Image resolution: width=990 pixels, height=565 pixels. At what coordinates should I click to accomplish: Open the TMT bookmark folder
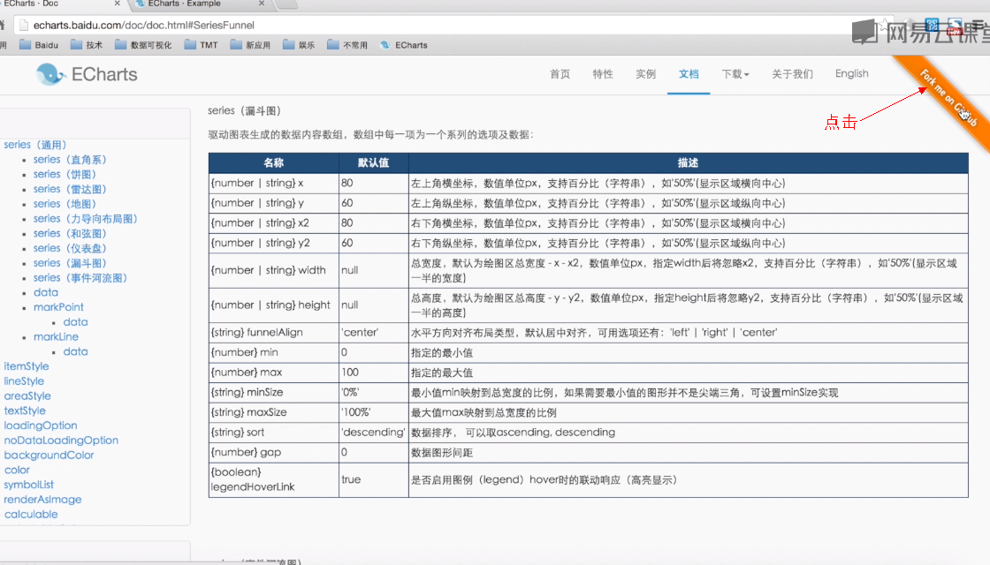pos(201,45)
